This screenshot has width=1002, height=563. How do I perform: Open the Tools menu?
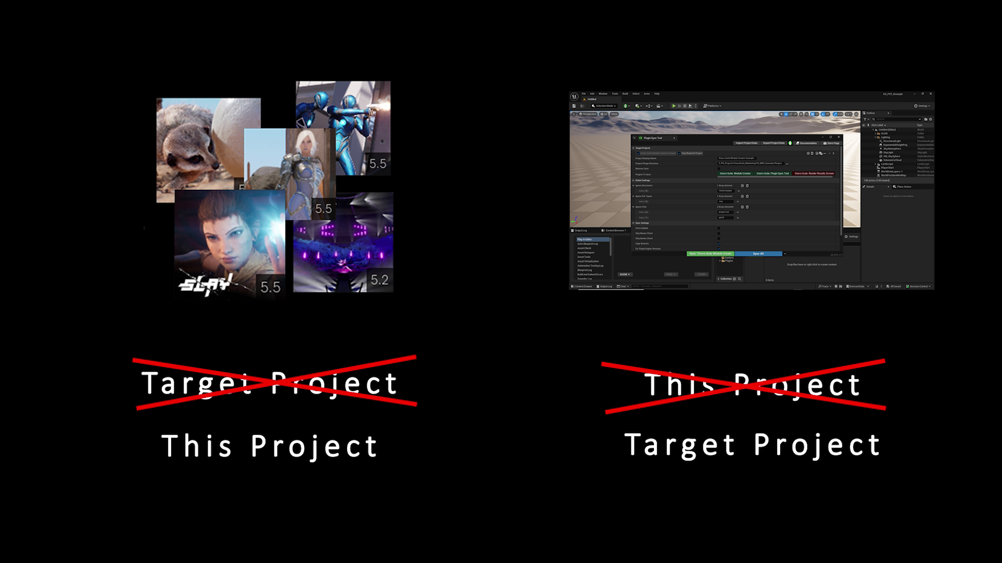tap(615, 94)
